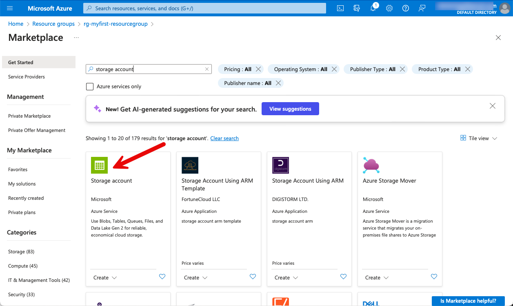This screenshot has height=306, width=513.
Task: Click the Clear search link
Action: [224, 138]
